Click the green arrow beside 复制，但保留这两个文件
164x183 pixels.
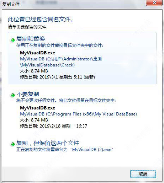coord(12,144)
